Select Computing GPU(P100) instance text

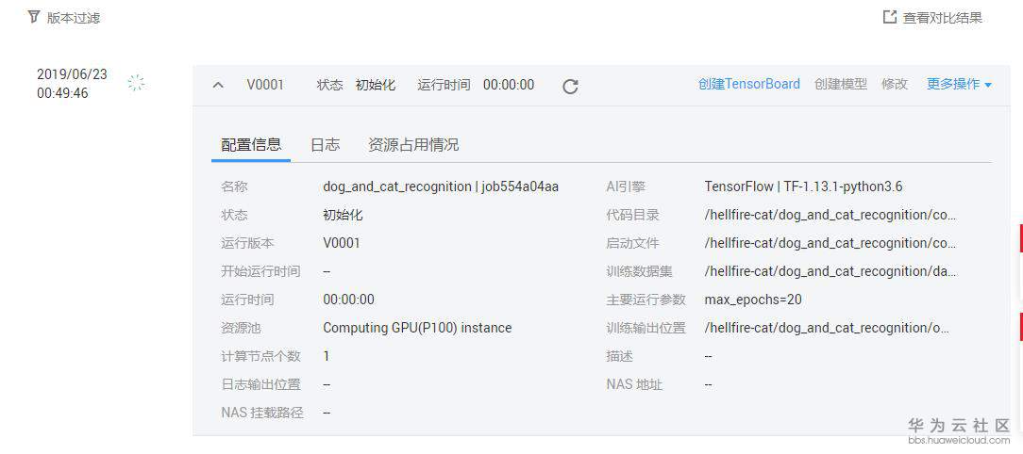click(417, 328)
